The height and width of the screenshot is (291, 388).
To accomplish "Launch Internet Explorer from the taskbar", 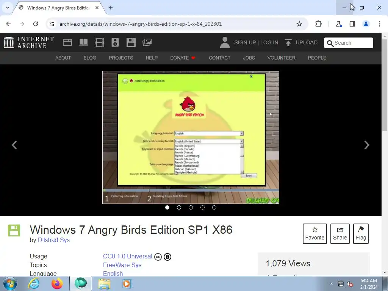I will click(34, 283).
